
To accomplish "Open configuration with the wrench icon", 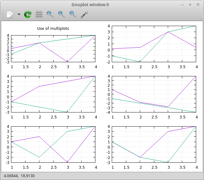I will [x=84, y=14].
